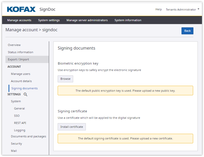The image size is (204, 157).
Task: Open Account details page
Action: point(21,81)
